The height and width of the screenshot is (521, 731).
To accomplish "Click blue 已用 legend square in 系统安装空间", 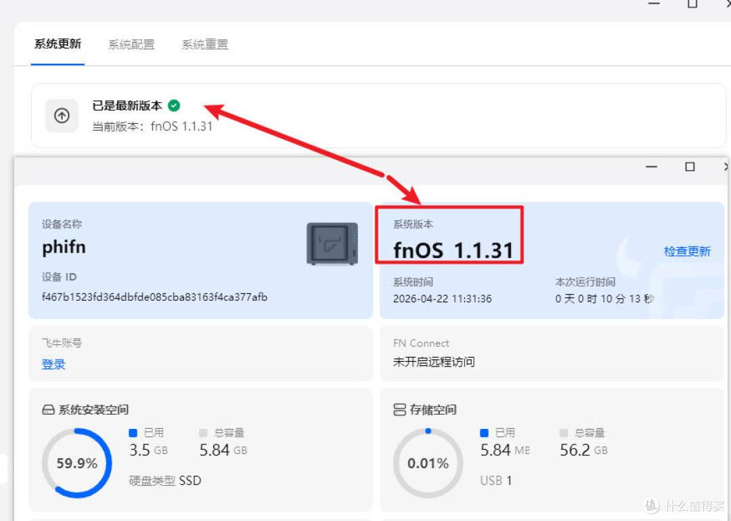I will pos(133,433).
